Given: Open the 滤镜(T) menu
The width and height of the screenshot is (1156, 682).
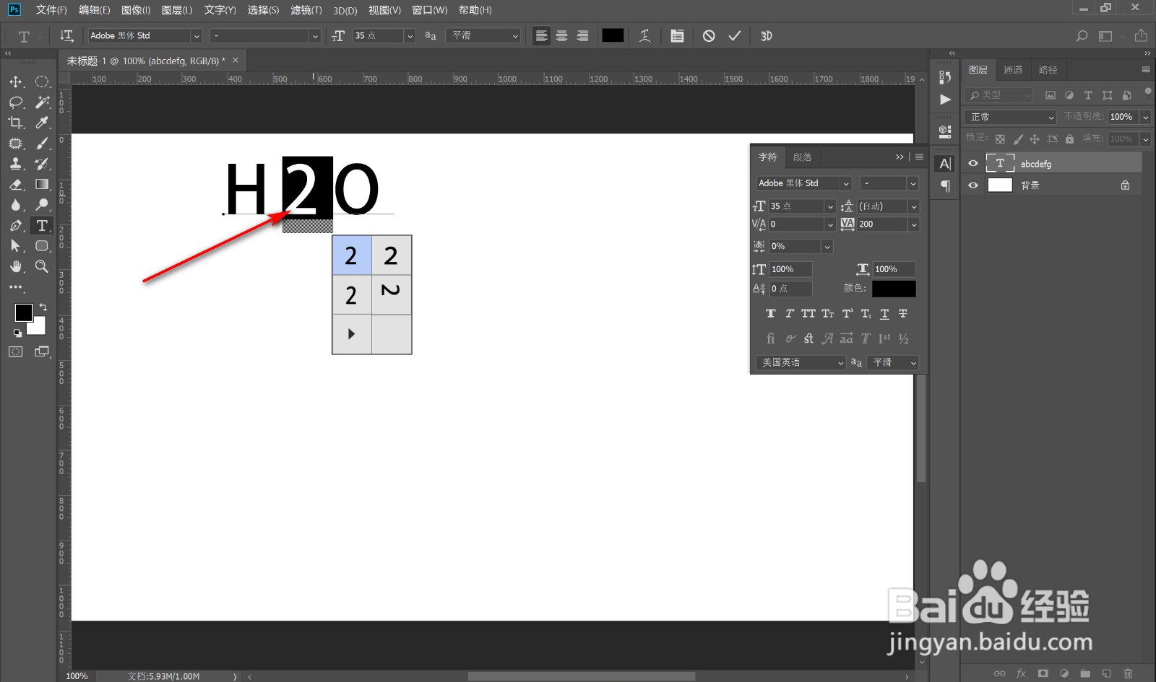Looking at the screenshot, I should pyautogui.click(x=306, y=10).
